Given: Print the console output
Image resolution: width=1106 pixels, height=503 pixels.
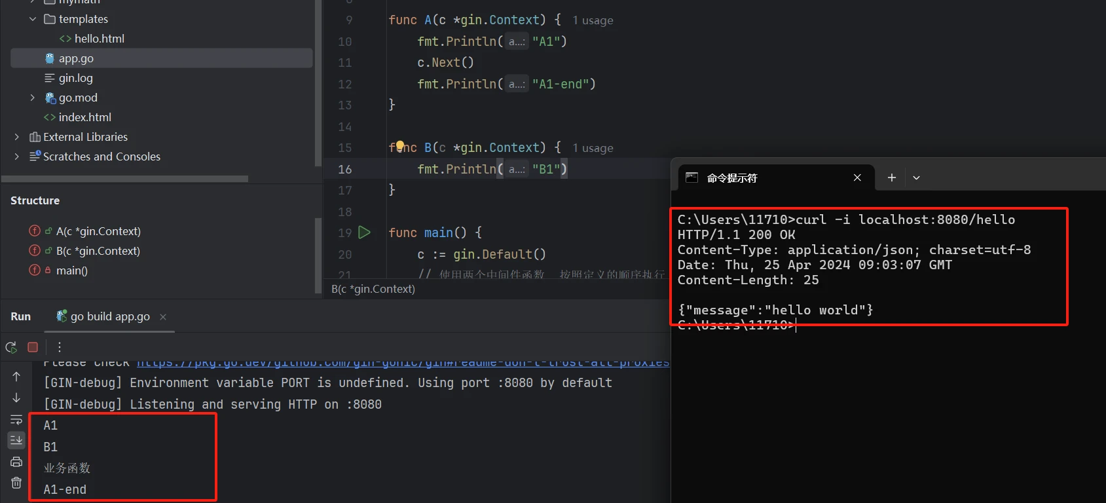Looking at the screenshot, I should point(16,462).
